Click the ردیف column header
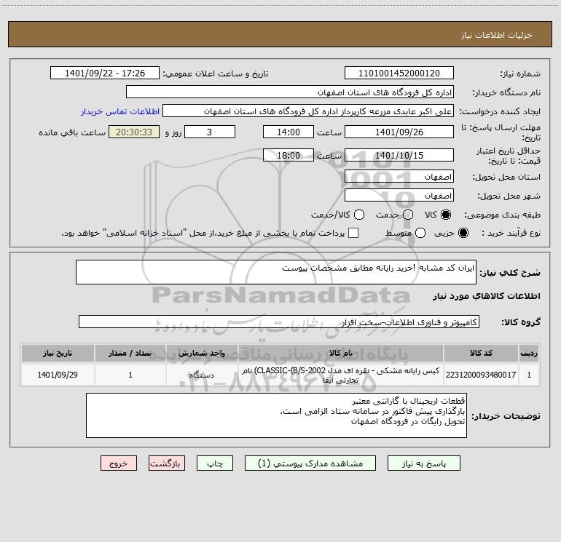Image resolution: width=561 pixels, height=542 pixels. [x=529, y=353]
